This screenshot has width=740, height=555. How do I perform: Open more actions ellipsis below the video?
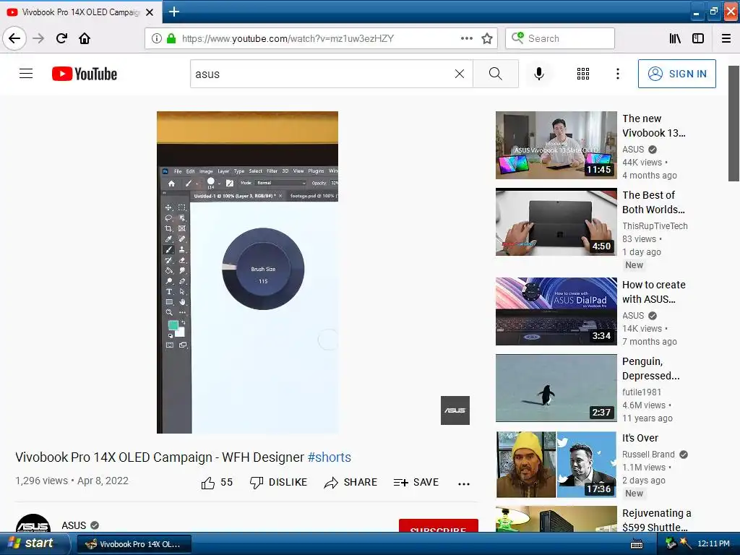click(464, 483)
